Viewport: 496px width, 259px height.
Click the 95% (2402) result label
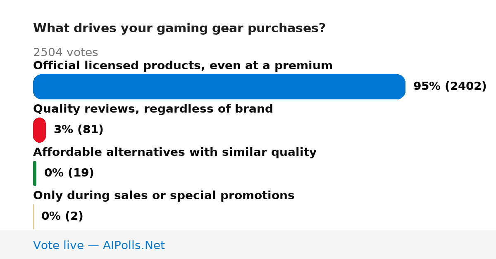450,87
